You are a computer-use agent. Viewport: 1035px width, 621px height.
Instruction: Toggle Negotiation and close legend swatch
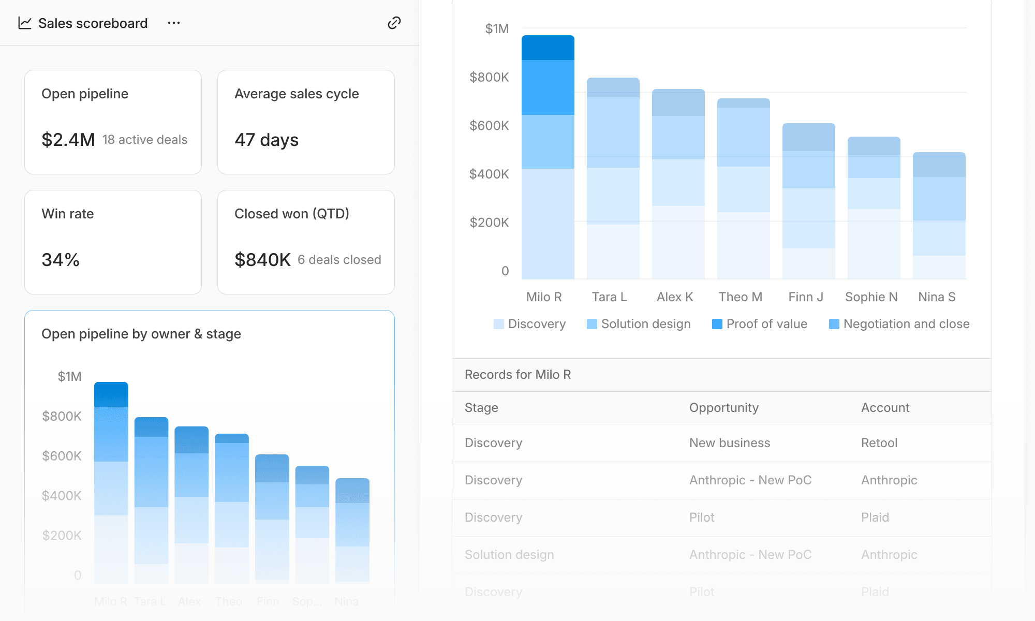point(834,324)
